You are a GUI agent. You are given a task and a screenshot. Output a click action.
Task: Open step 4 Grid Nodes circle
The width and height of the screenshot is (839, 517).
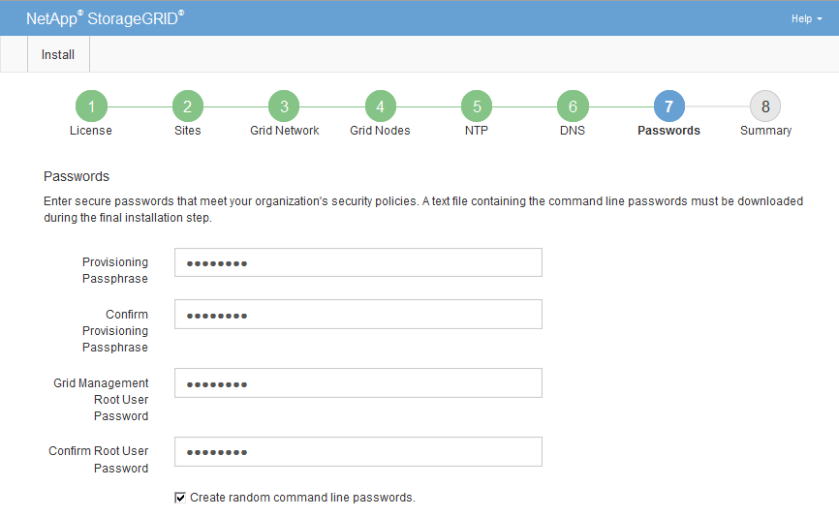click(x=380, y=106)
